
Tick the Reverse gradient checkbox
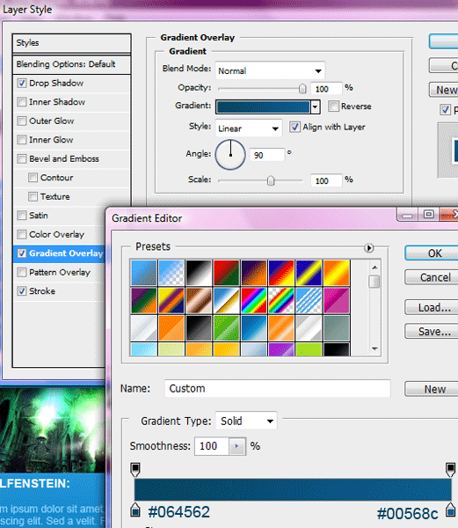(x=333, y=106)
